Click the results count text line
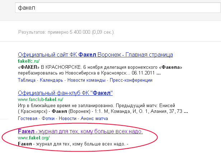 click(66, 32)
